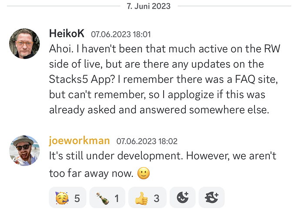This screenshot has width=298, height=217.
Task: Toggle the party face reaction with 5 votes
Action: coord(67,197)
